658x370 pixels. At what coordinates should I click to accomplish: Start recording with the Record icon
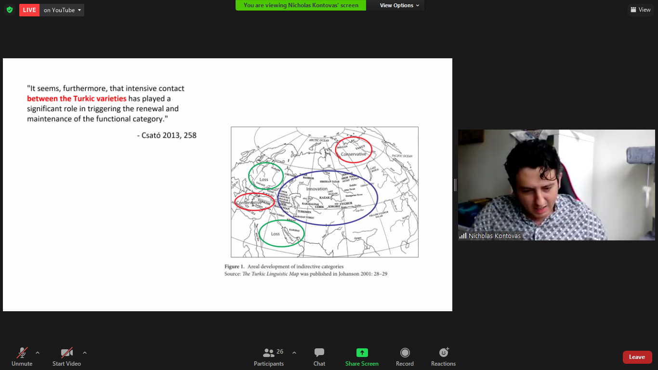click(x=405, y=353)
